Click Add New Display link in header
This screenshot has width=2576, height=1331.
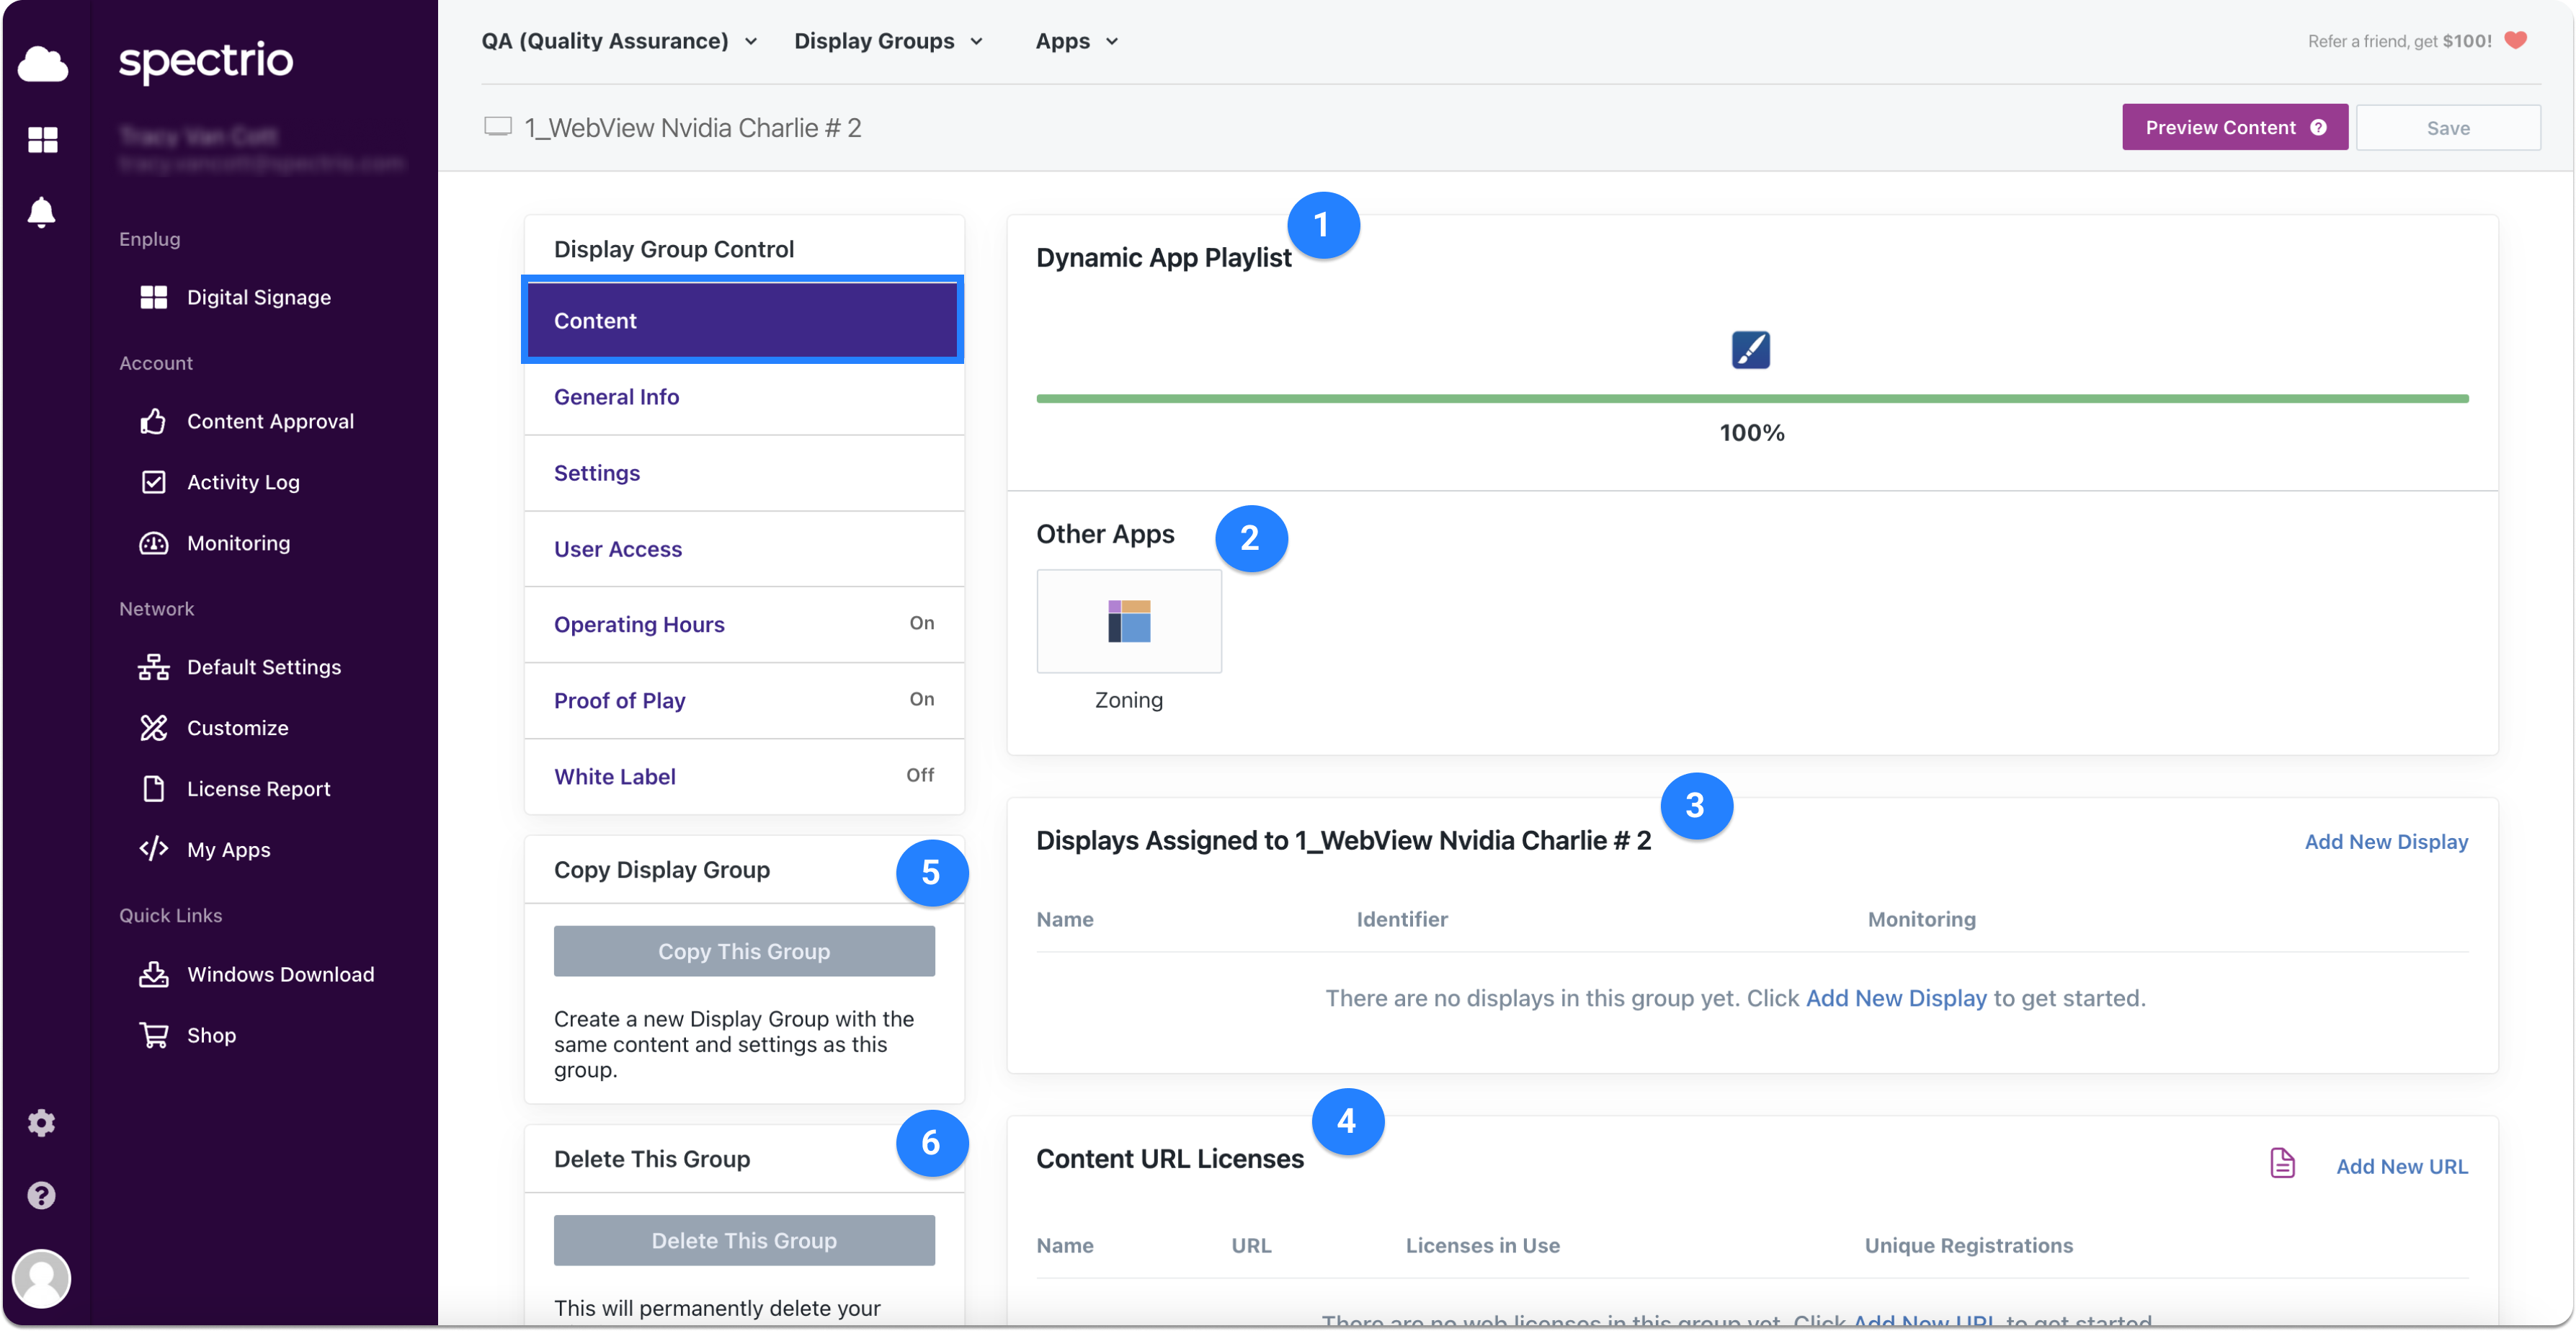(2386, 842)
